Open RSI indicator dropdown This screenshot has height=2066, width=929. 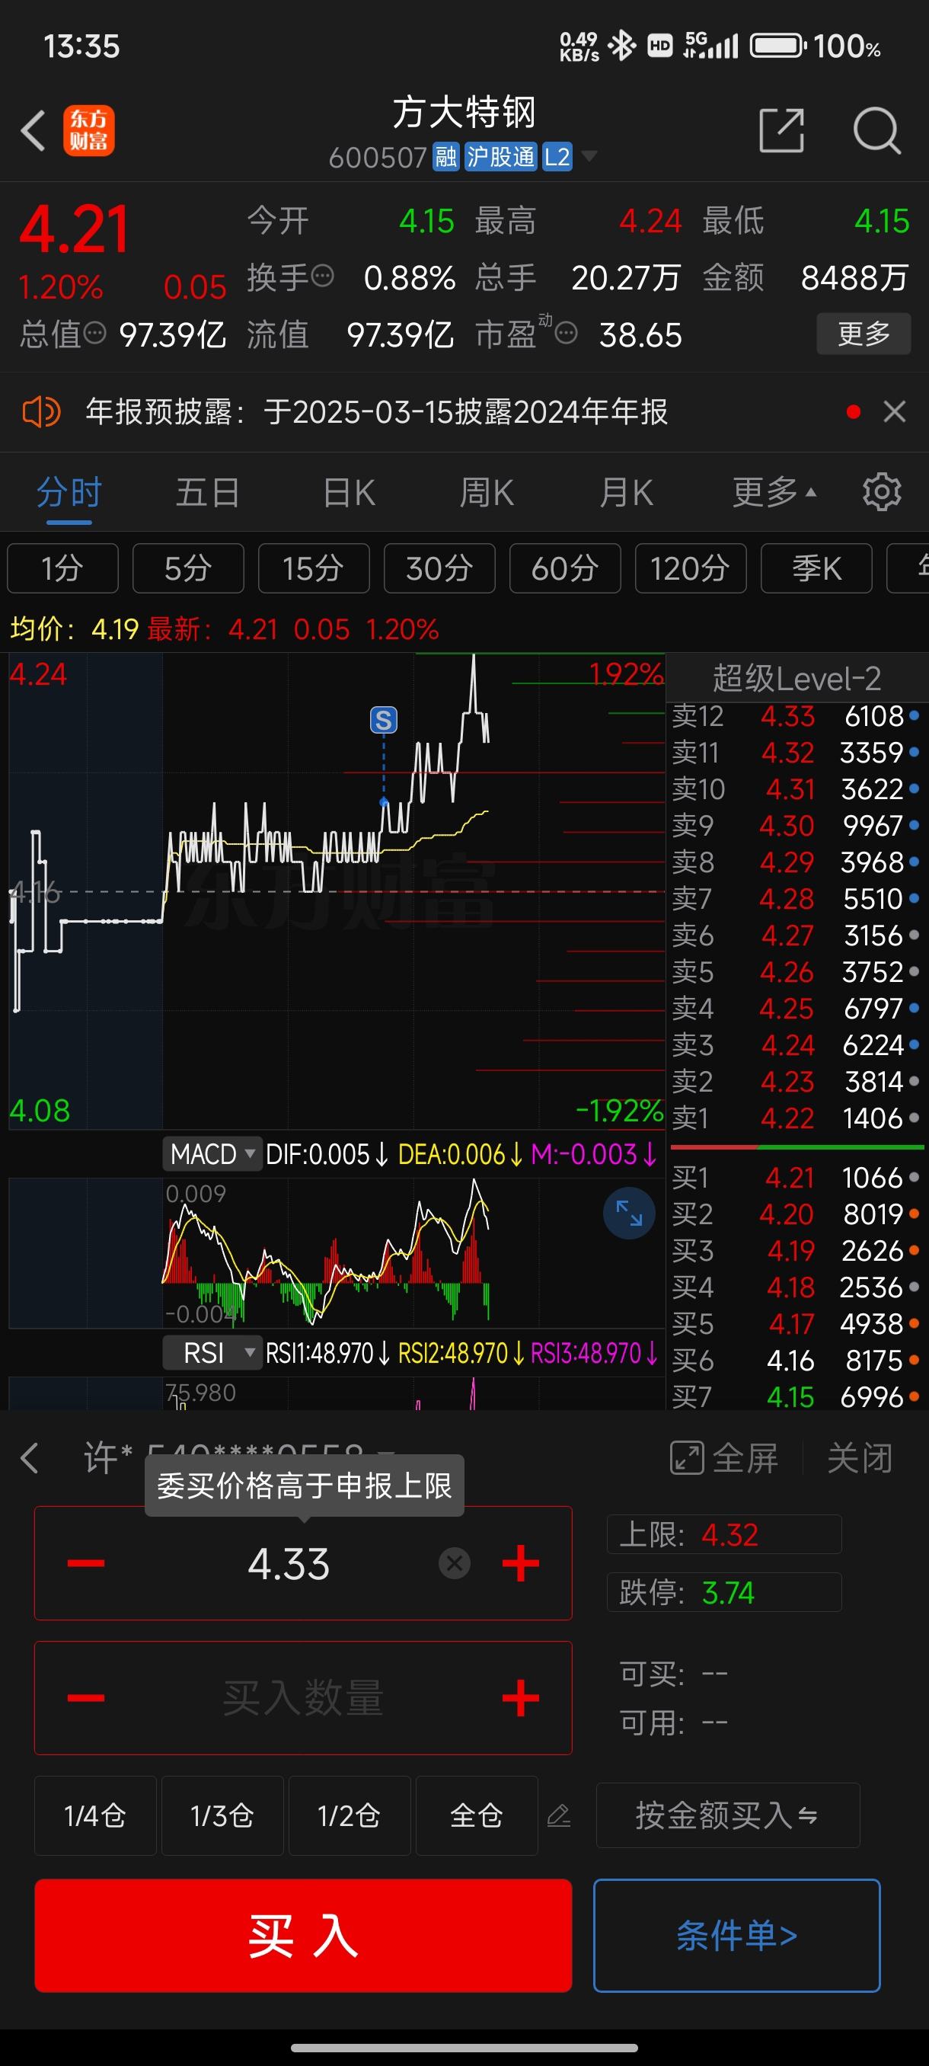tap(212, 1353)
